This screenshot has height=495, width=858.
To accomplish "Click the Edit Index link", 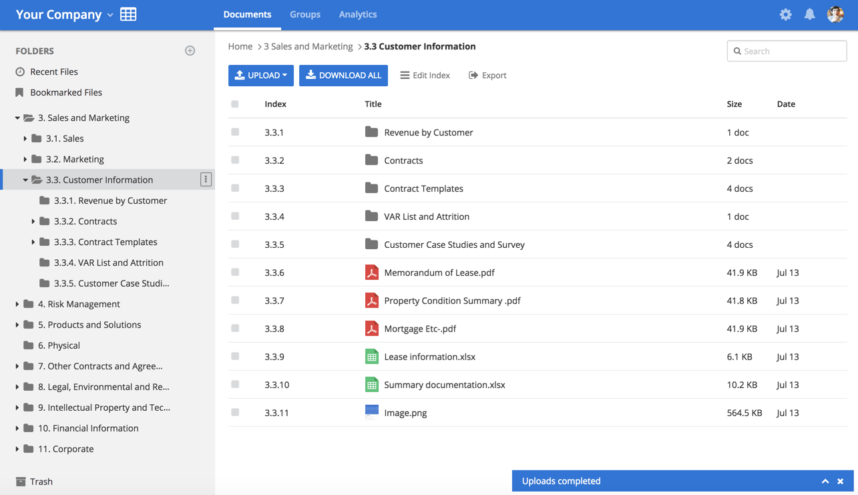I will [x=425, y=75].
